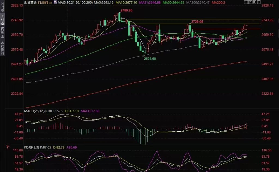Click the MA5:2693.16 value
The image size is (279, 172).
[104, 2]
